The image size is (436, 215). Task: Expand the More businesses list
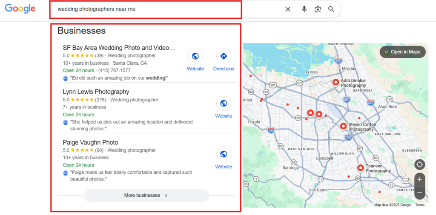click(x=146, y=195)
